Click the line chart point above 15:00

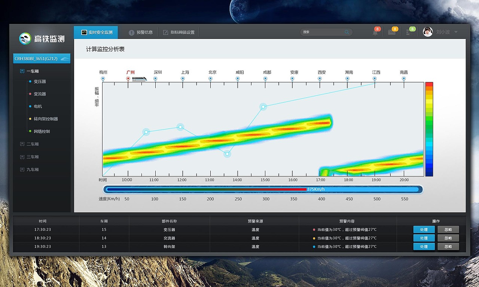[x=263, y=107]
